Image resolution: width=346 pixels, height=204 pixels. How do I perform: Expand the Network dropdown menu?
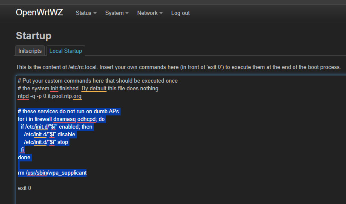[x=150, y=13]
